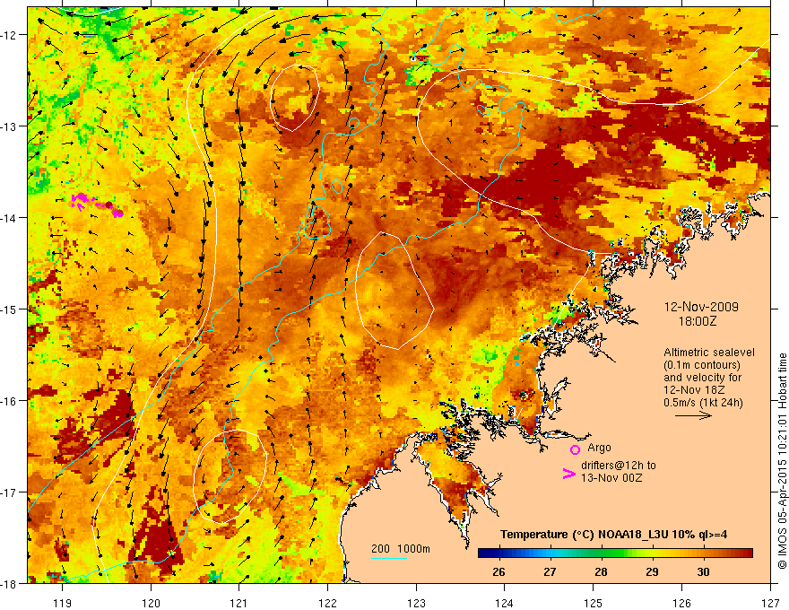Click the 'Altimetric sealevel' legend text

coord(709,353)
